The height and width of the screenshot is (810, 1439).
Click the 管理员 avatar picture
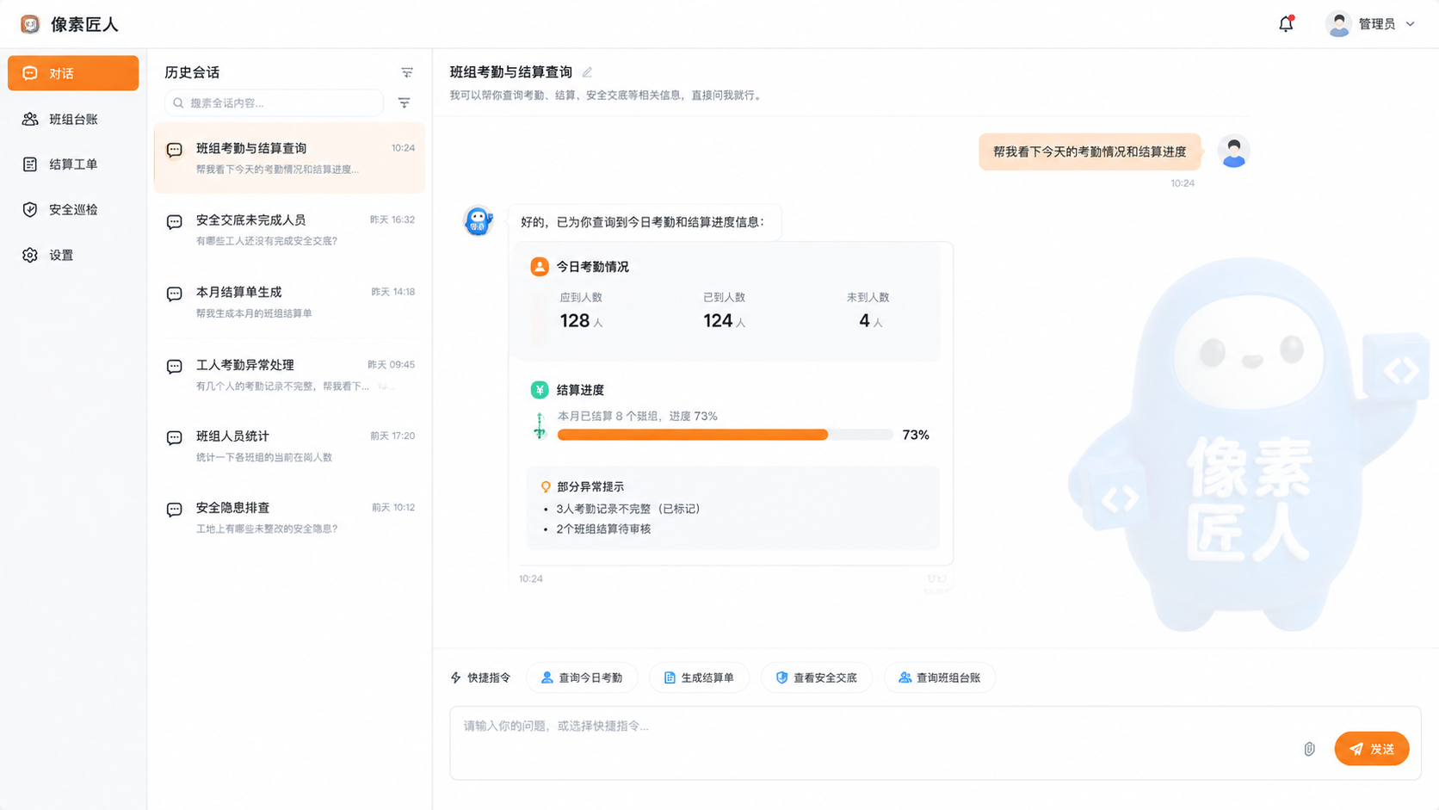[x=1338, y=24]
